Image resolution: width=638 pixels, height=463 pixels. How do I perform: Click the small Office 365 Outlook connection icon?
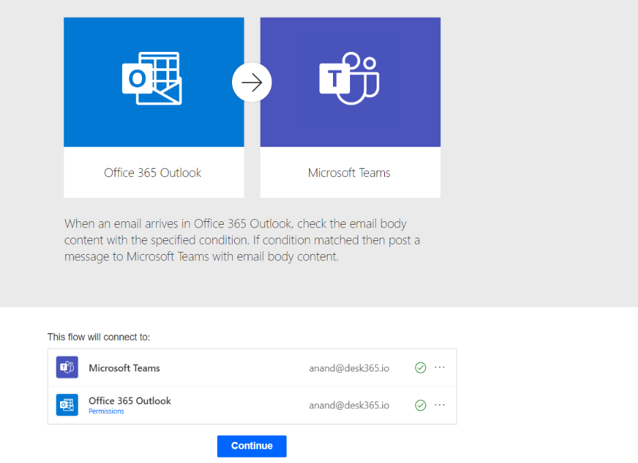(x=67, y=405)
